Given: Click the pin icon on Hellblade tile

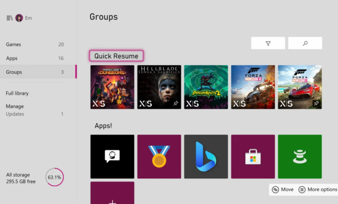Looking at the screenshot, I should coord(175,103).
